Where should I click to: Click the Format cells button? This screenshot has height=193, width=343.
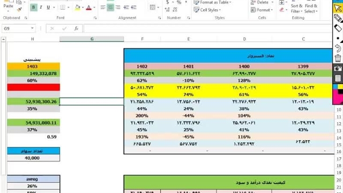click(x=262, y=10)
